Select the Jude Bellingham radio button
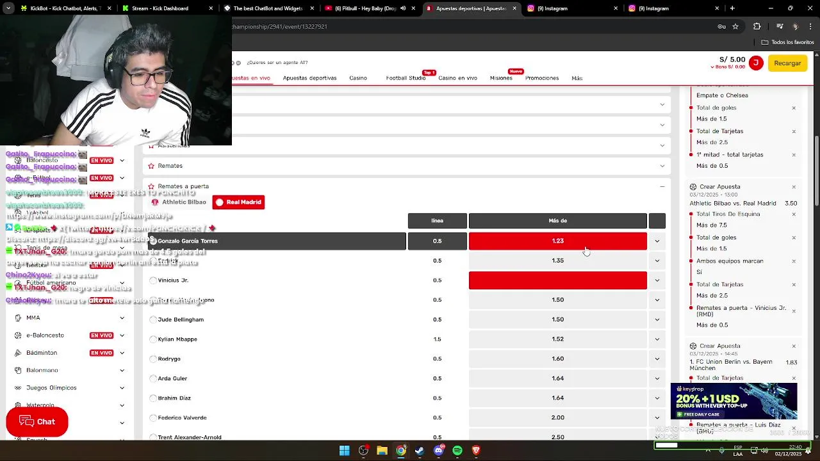 pos(153,319)
